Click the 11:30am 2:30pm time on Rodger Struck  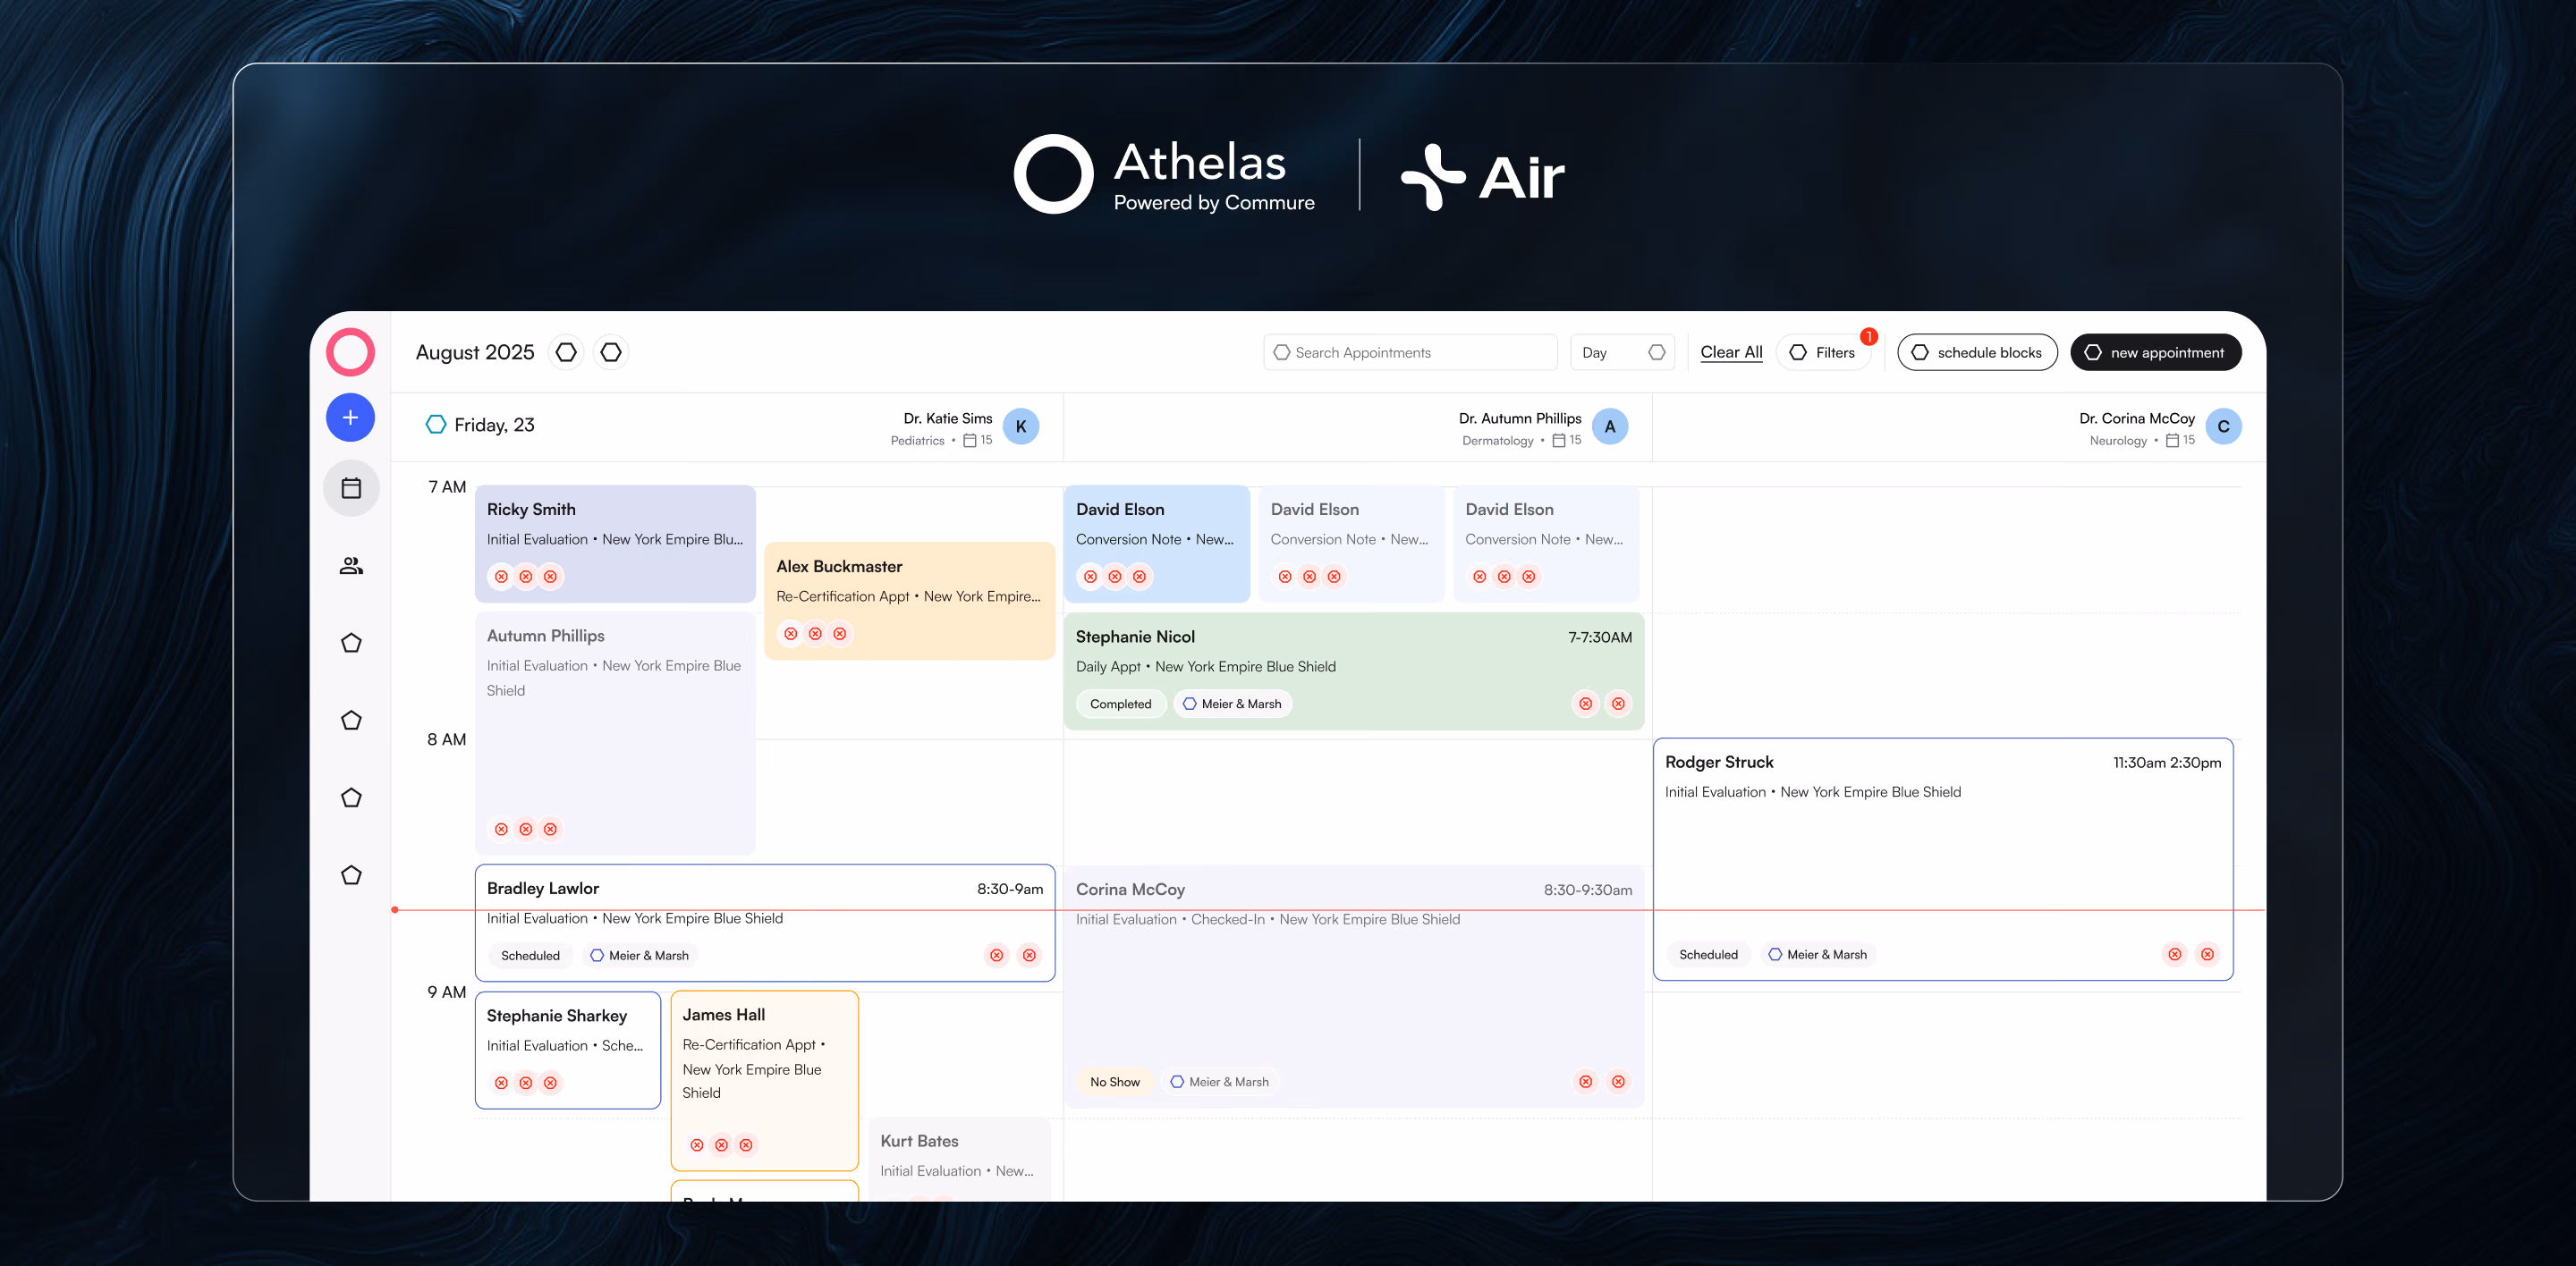[x=2167, y=763]
